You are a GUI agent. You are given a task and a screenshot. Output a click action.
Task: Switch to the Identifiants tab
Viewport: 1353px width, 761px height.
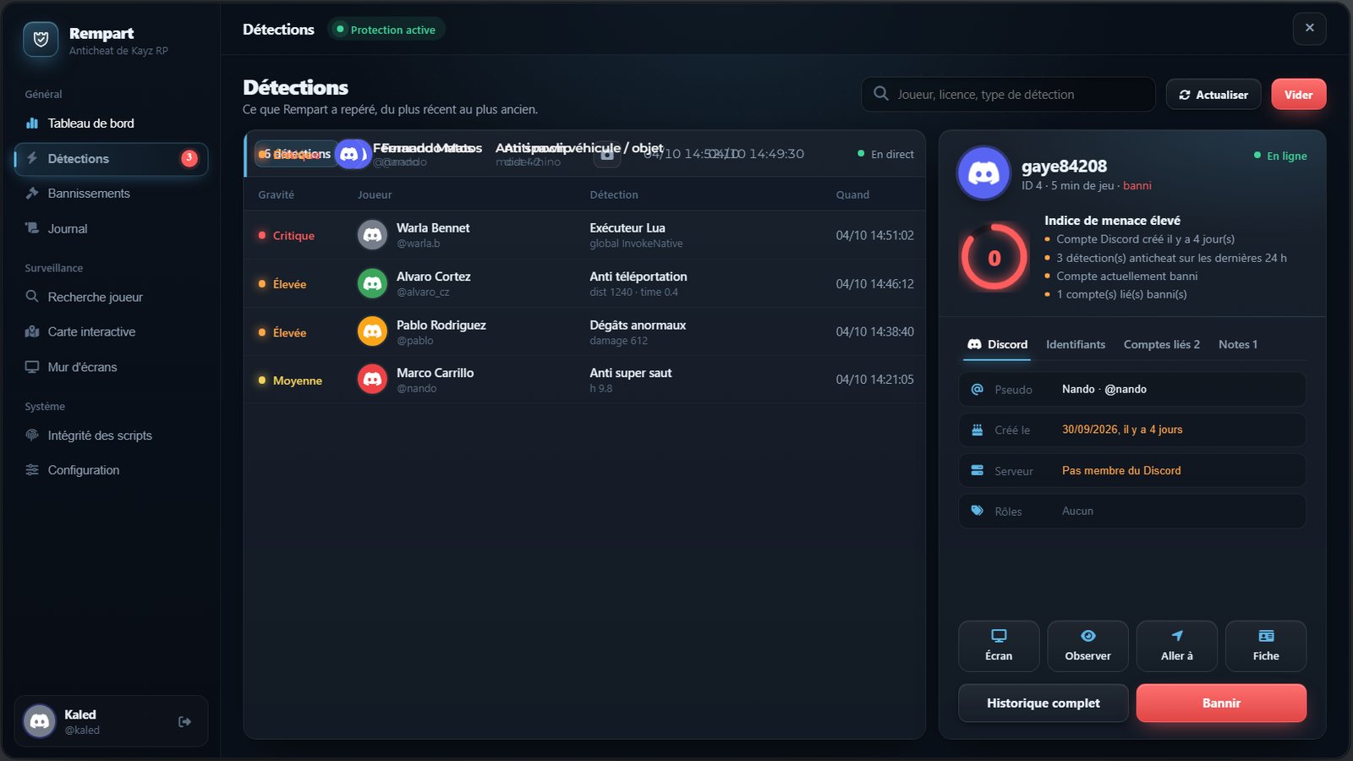(x=1076, y=345)
